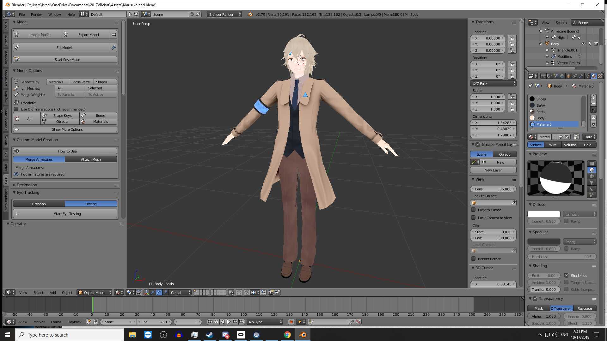Click the add material slot plus icon
This screenshot has width=607, height=341.
point(593,97)
